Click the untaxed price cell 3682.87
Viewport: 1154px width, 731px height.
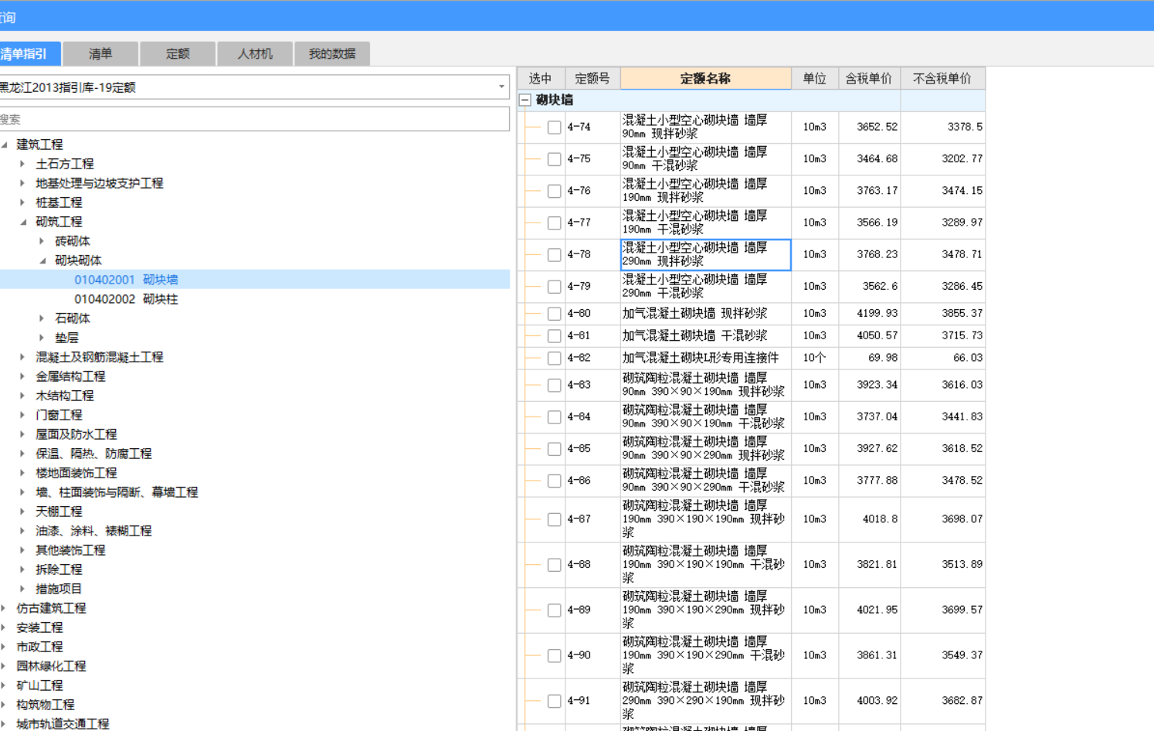pyautogui.click(x=942, y=701)
